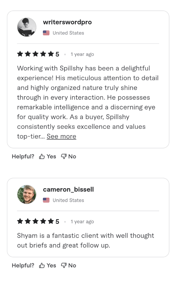Screen dimensions: 173x283
Task: Click the Helpful? label under first review
Action: click(x=23, y=156)
